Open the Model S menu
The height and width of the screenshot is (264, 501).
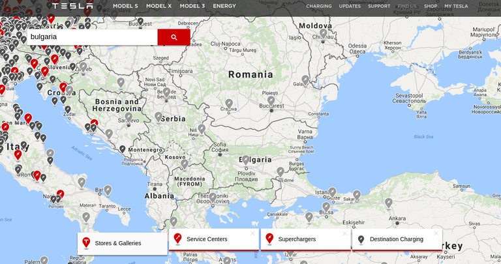coord(125,6)
